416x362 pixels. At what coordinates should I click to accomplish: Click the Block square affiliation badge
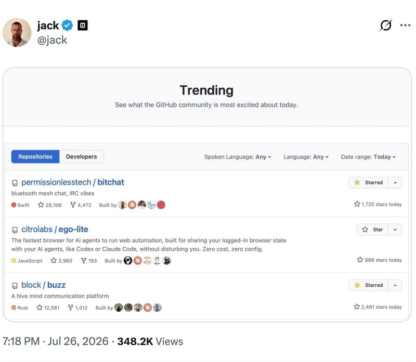click(83, 25)
